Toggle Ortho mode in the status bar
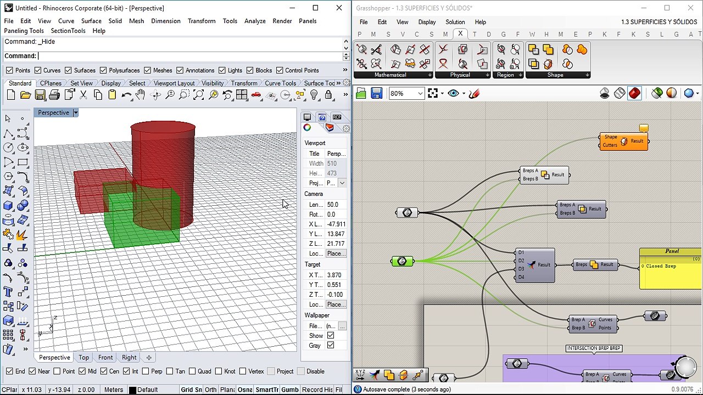The image size is (703, 395). 210,390
